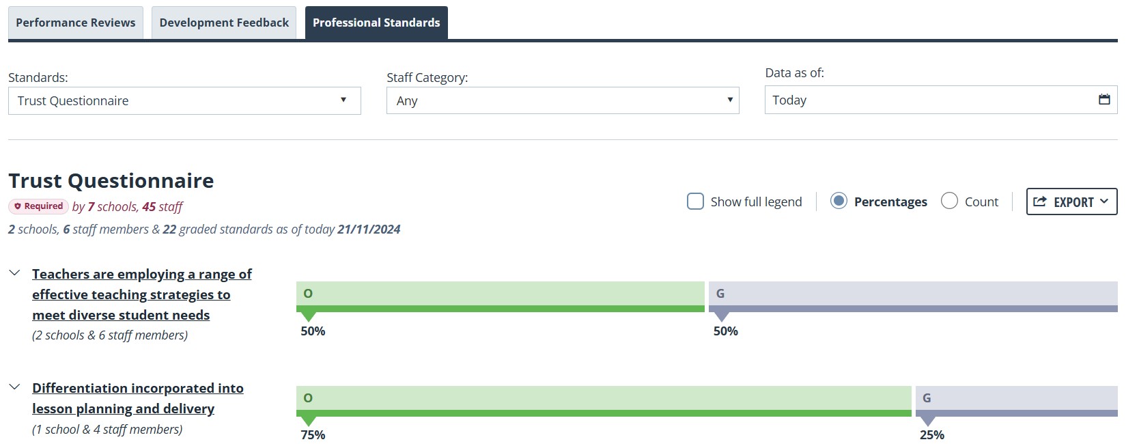Viewport: 1139px width, 444px height.
Task: Click the Required badge shield icon
Action: pyautogui.click(x=18, y=206)
